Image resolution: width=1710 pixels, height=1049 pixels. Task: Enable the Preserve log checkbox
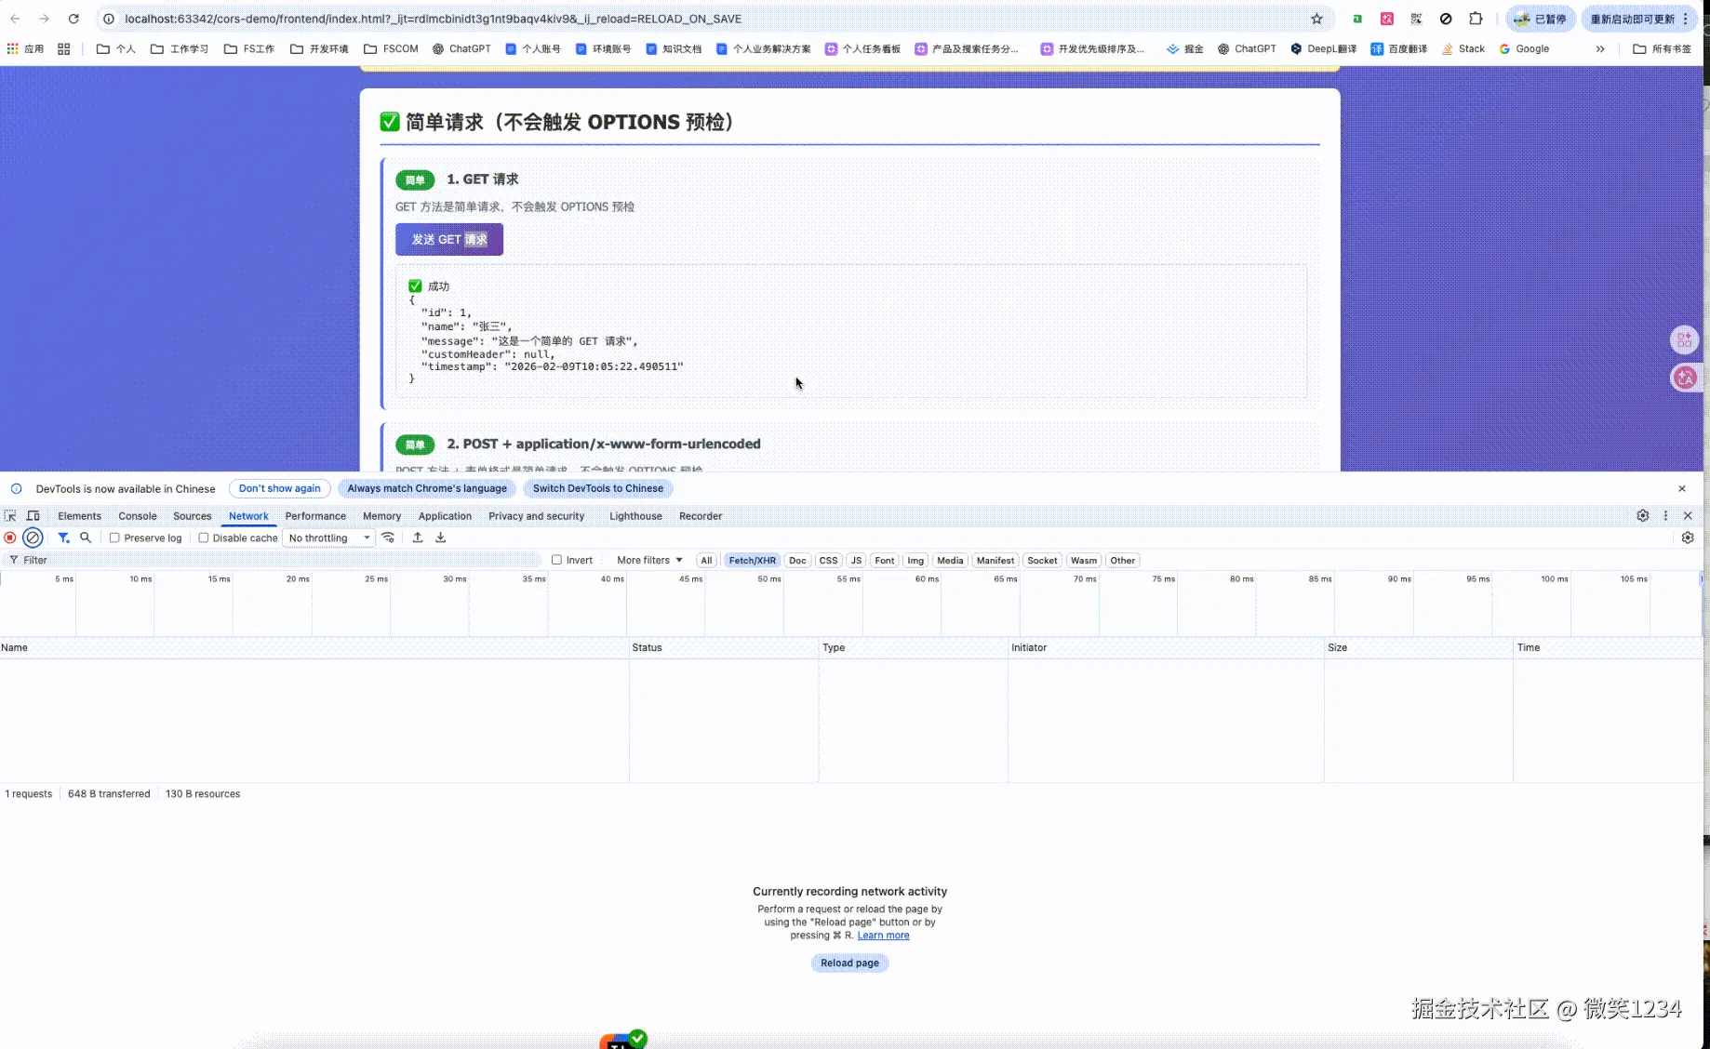(x=114, y=538)
